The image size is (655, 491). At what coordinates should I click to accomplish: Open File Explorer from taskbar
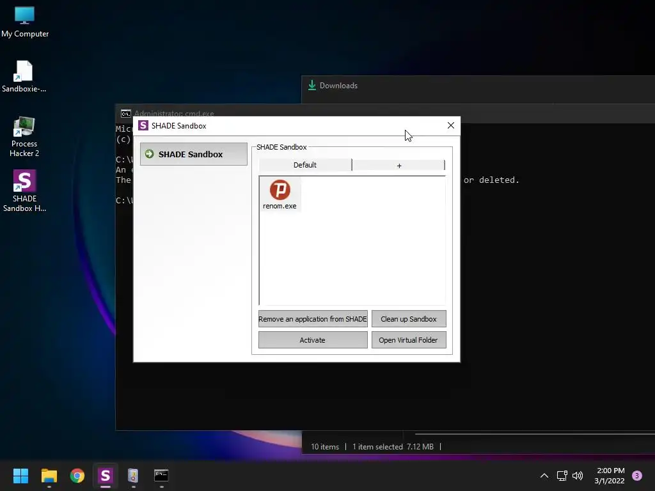pos(49,476)
